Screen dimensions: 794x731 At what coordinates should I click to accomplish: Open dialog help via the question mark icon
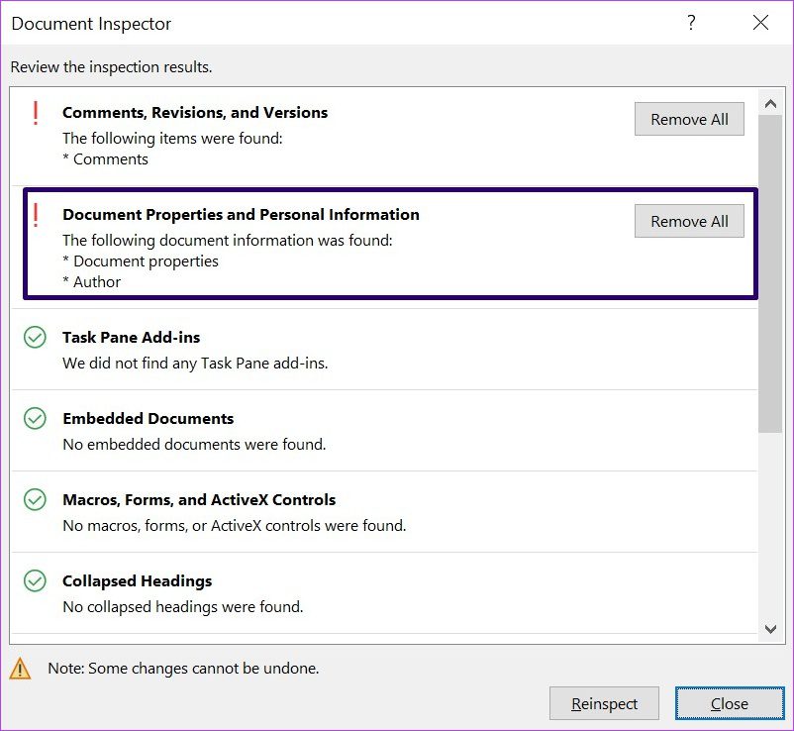[691, 23]
